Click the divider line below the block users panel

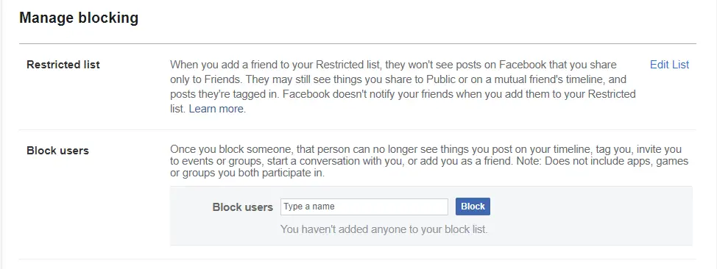pyautogui.click(x=358, y=259)
